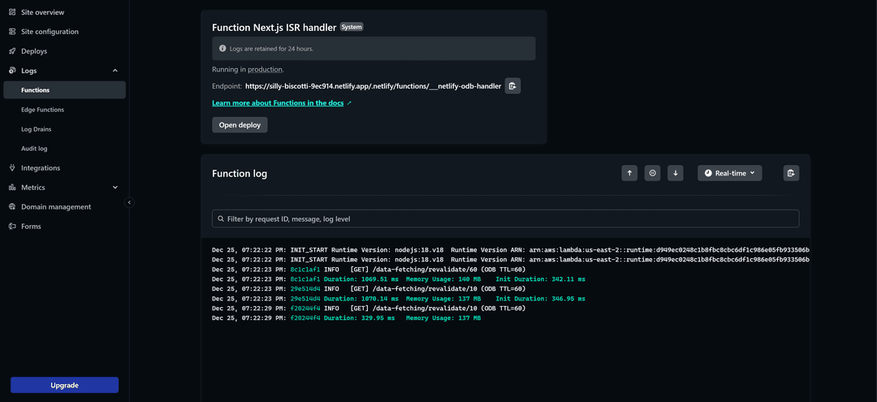The width and height of the screenshot is (877, 402).
Task: Click the Function Next.js ISR handler title
Action: coord(274,27)
